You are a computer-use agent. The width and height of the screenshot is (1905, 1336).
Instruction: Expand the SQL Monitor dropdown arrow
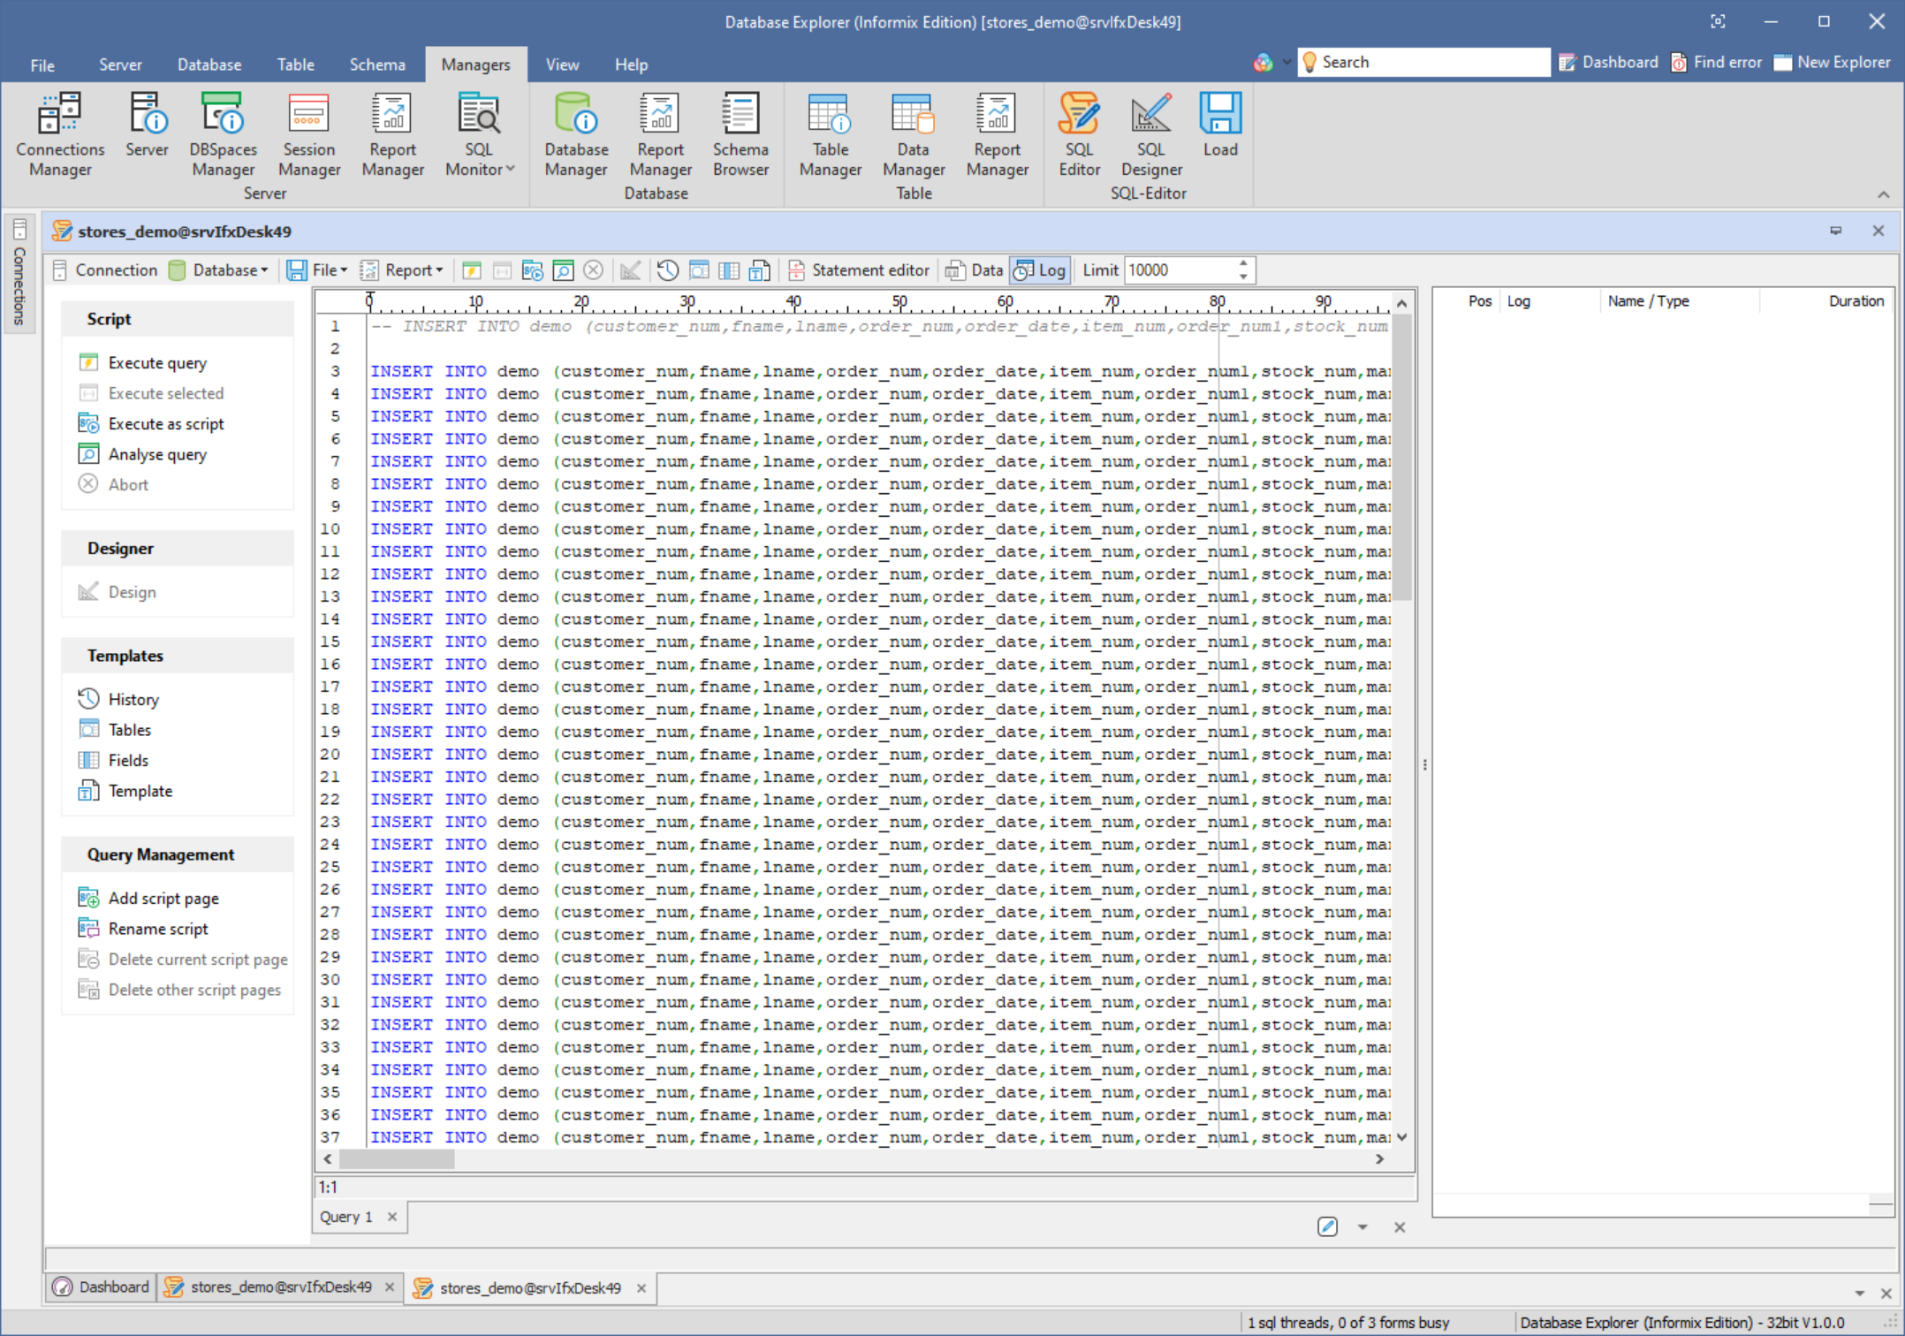(511, 169)
